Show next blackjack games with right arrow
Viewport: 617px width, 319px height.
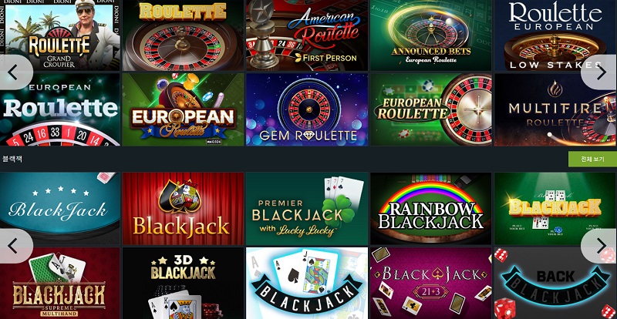[600, 247]
